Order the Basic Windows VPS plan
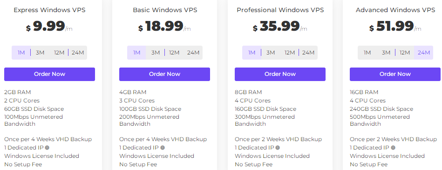The image size is (442, 170). click(x=164, y=74)
